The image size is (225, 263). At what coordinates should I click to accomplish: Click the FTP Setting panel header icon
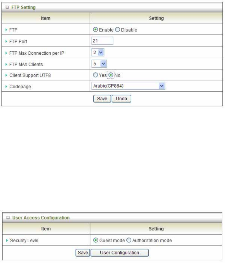pyautogui.click(x=7, y=7)
